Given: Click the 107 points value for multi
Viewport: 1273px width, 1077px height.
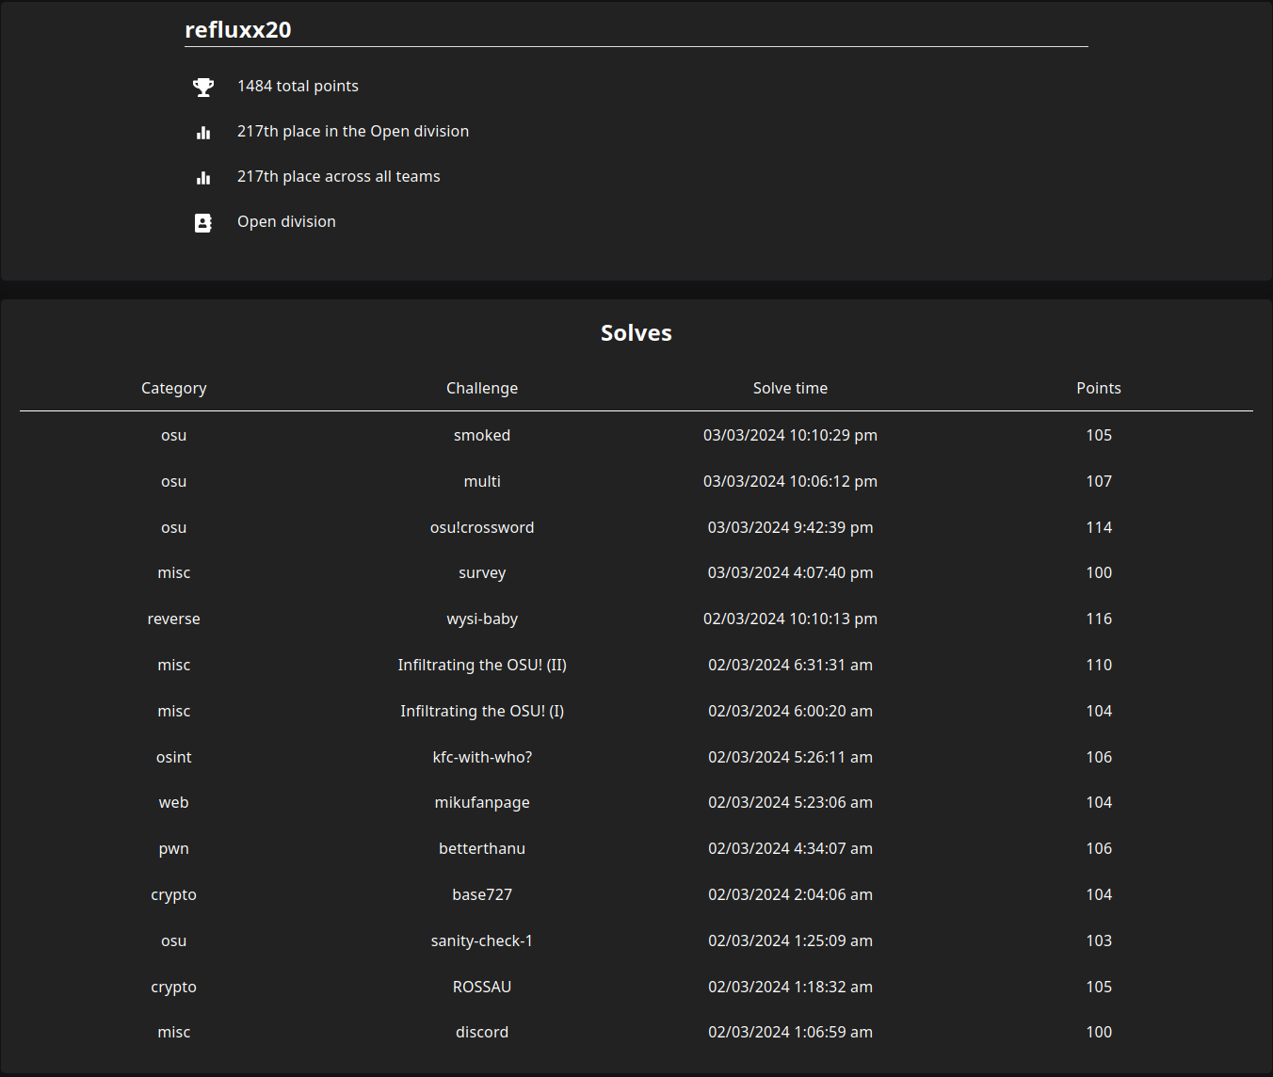Looking at the screenshot, I should point(1099,481).
